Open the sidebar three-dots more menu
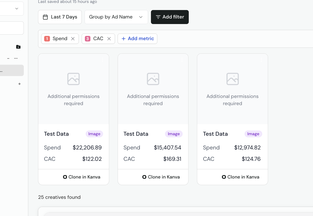The image size is (313, 216). click(16, 58)
